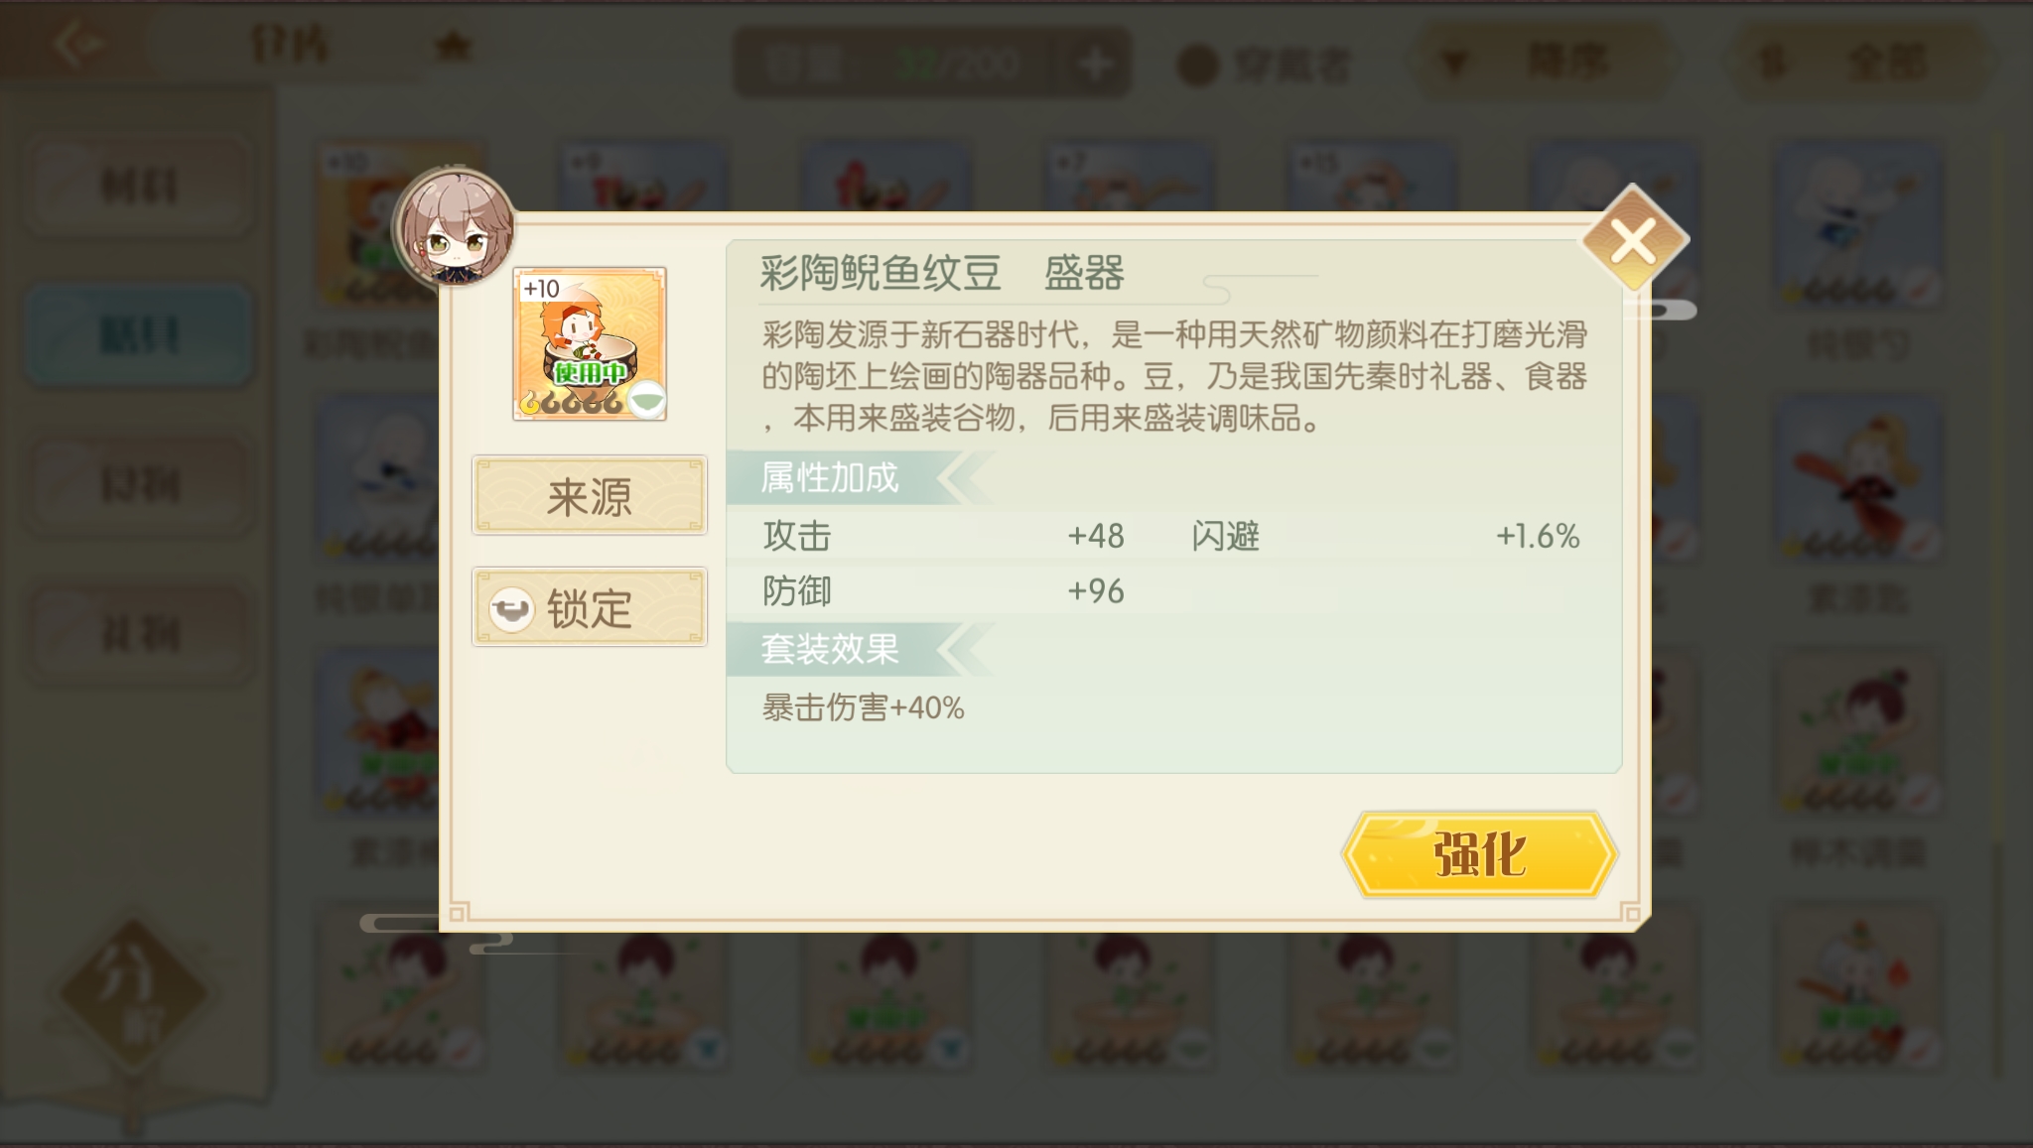Switch to the 材料 materials tab
This screenshot has height=1148, width=2033.
click(x=139, y=187)
